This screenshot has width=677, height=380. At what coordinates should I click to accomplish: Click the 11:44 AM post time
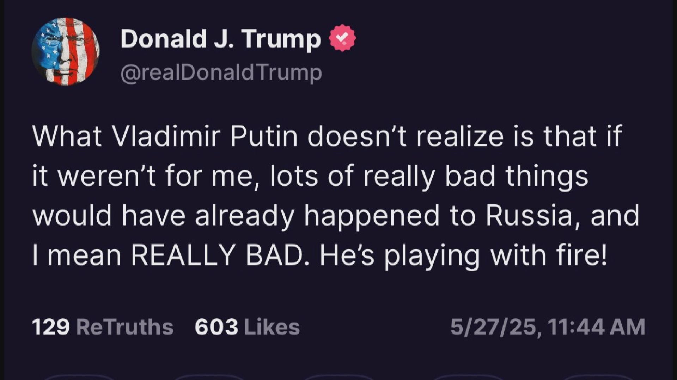[597, 327]
